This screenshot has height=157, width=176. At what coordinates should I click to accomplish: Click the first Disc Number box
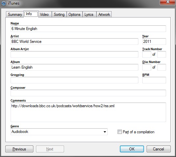click(147, 67)
